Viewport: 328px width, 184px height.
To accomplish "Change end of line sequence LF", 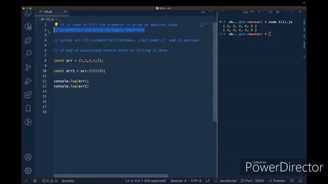I will tap(208, 180).
